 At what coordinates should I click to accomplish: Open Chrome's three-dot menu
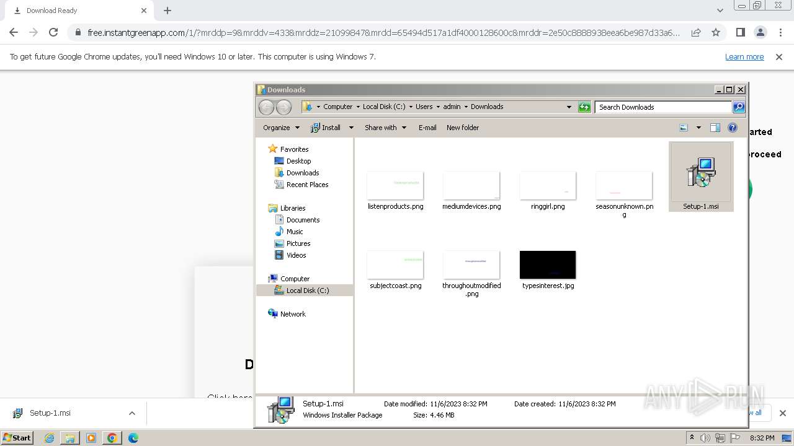coord(780,32)
